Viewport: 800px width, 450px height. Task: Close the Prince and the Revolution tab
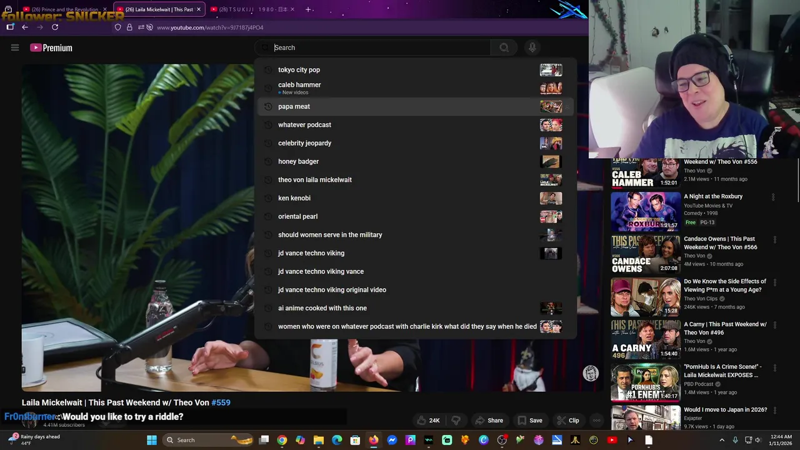coord(105,9)
